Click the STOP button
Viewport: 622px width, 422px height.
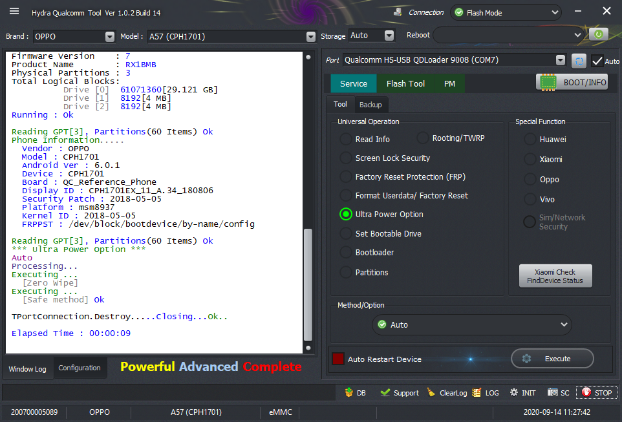coord(597,393)
